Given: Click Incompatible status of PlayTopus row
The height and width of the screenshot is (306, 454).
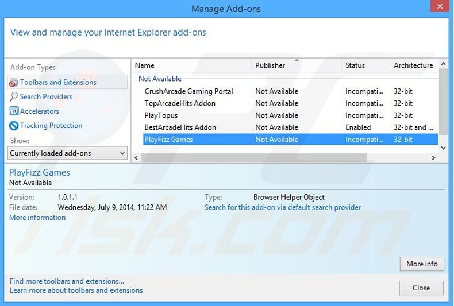Looking at the screenshot, I should click(x=364, y=115).
